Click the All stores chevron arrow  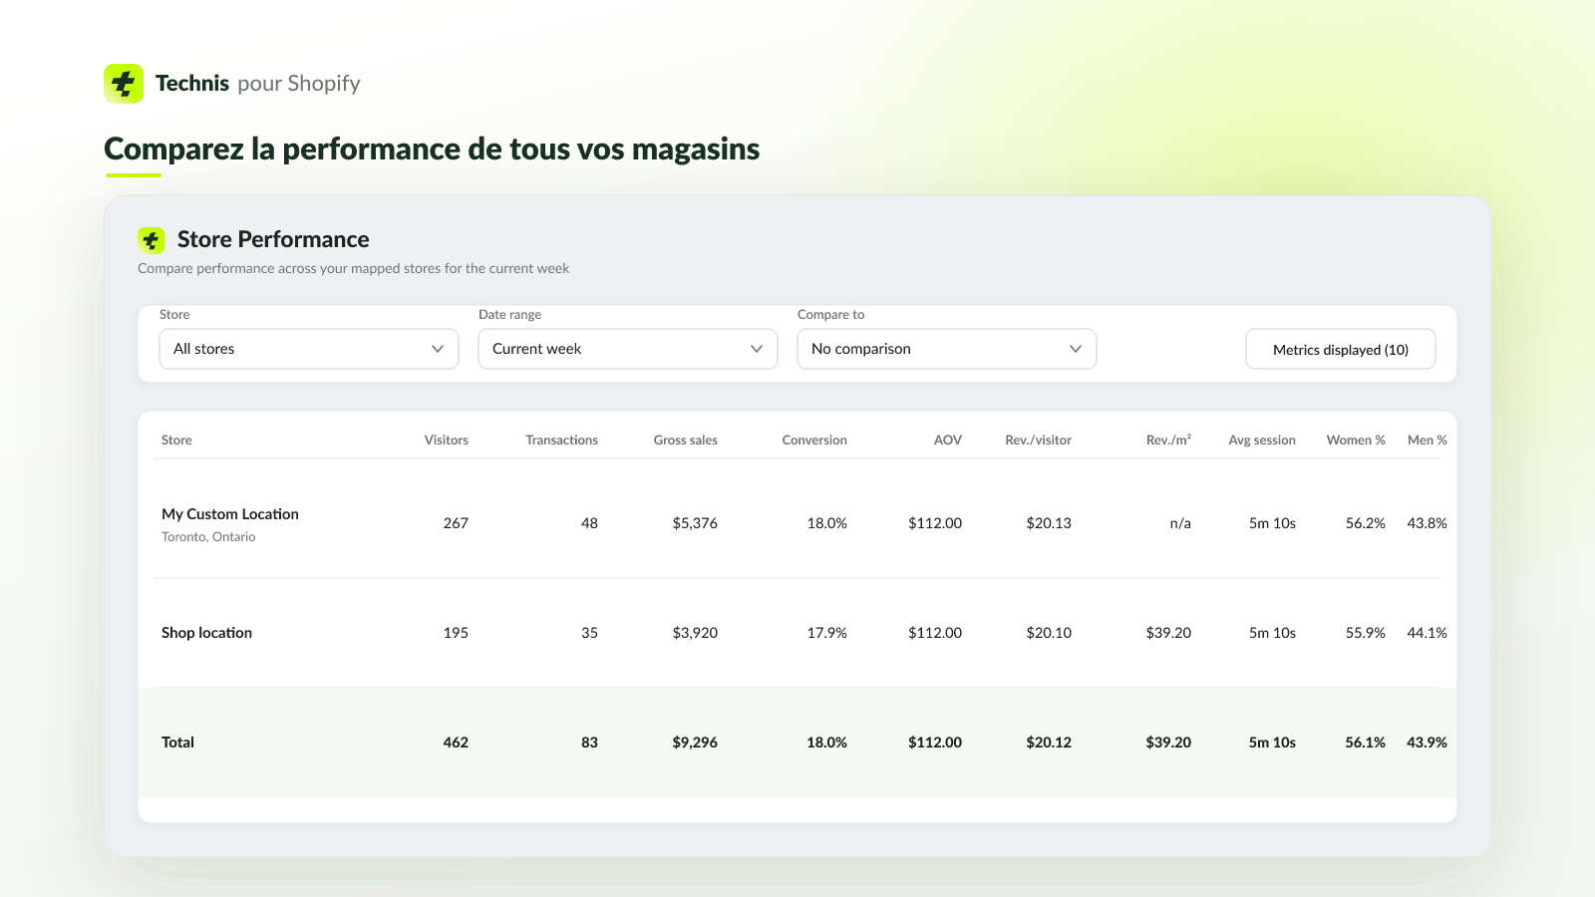[438, 349]
